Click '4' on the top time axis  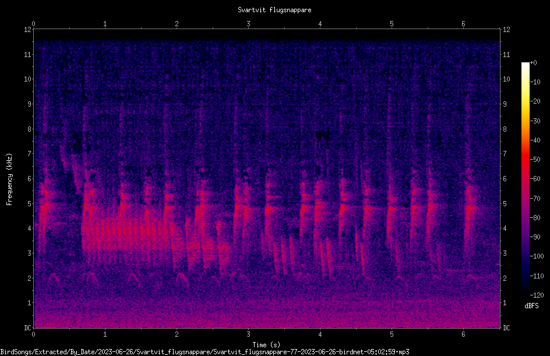(x=320, y=24)
